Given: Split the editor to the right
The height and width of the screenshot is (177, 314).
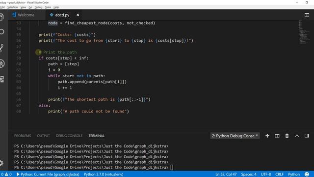Looking at the screenshot, I should click(307, 15).
